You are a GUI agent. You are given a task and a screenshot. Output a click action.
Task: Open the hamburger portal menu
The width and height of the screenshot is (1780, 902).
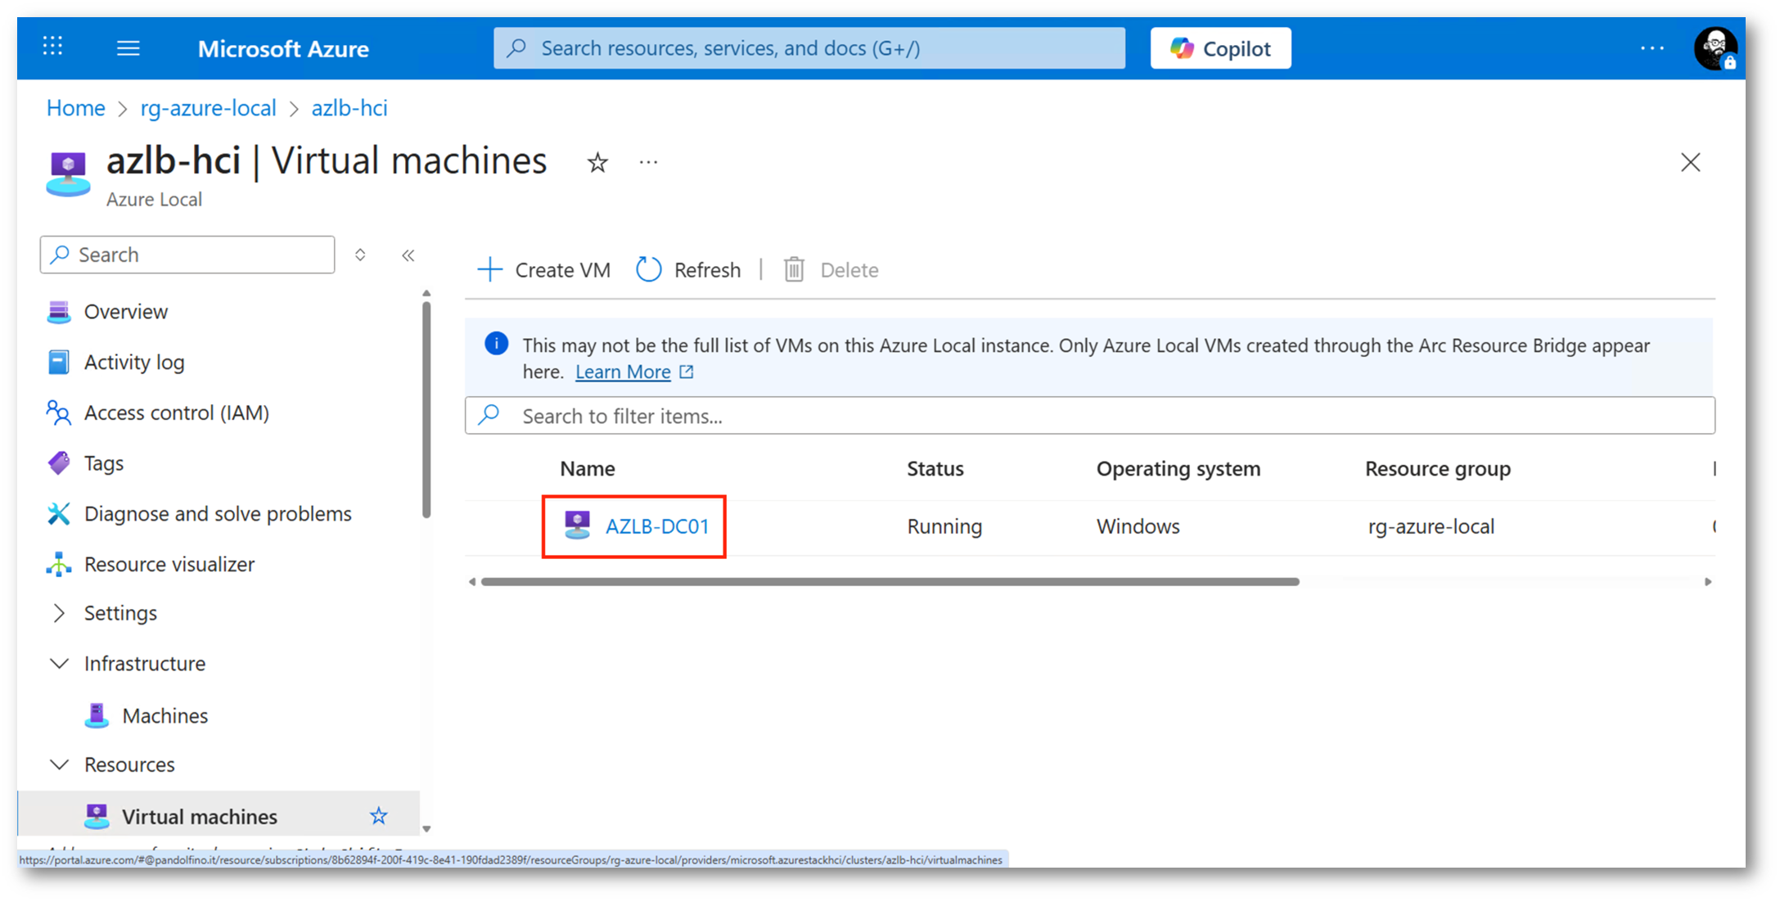[128, 48]
